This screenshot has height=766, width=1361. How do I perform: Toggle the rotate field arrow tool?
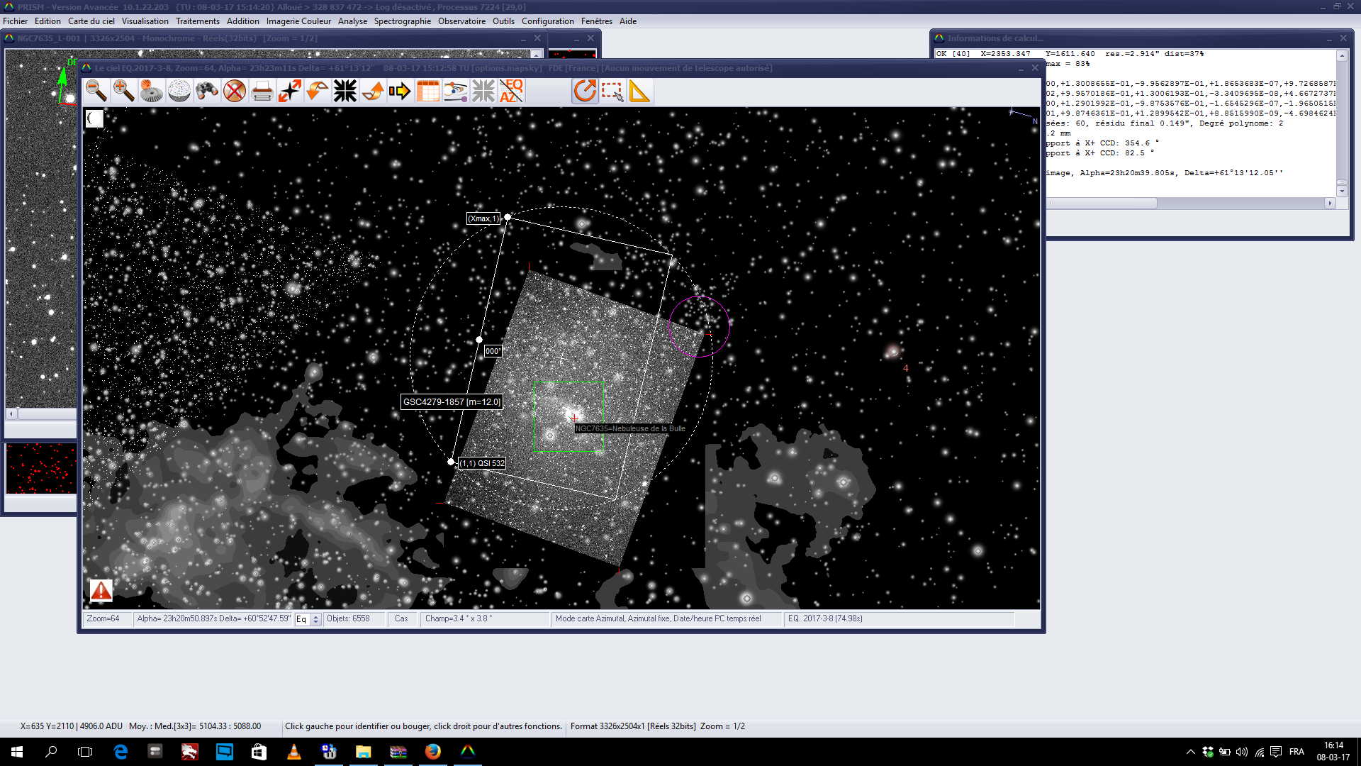(x=585, y=91)
